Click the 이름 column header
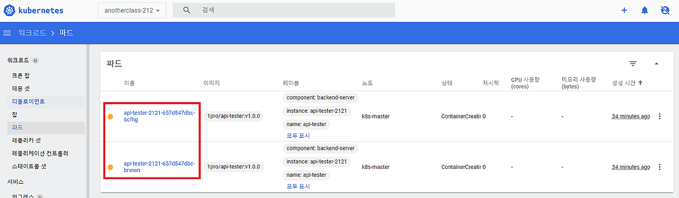 (129, 83)
